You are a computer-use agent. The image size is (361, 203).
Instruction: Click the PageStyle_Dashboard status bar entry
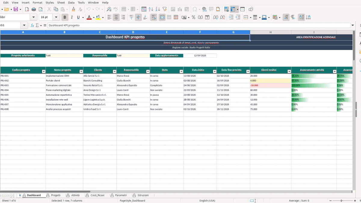132,201
